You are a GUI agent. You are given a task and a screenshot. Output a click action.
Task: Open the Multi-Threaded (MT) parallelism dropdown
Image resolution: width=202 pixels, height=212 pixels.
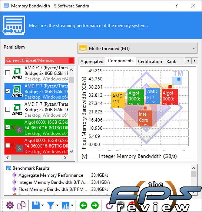pos(138,48)
